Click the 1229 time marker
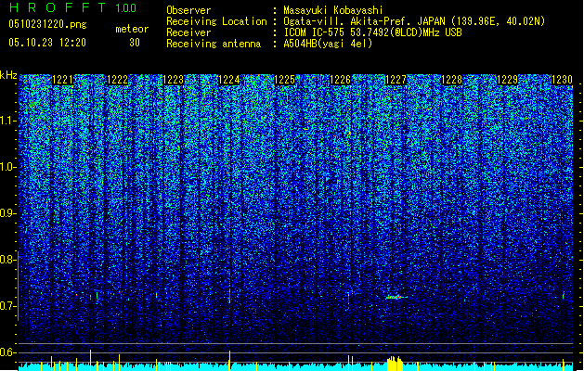 (x=507, y=80)
